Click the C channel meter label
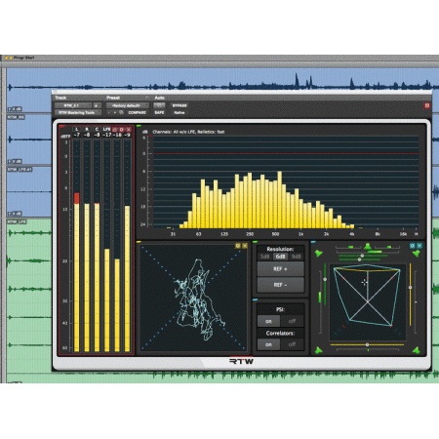The height and width of the screenshot is (439, 439). coord(97,130)
